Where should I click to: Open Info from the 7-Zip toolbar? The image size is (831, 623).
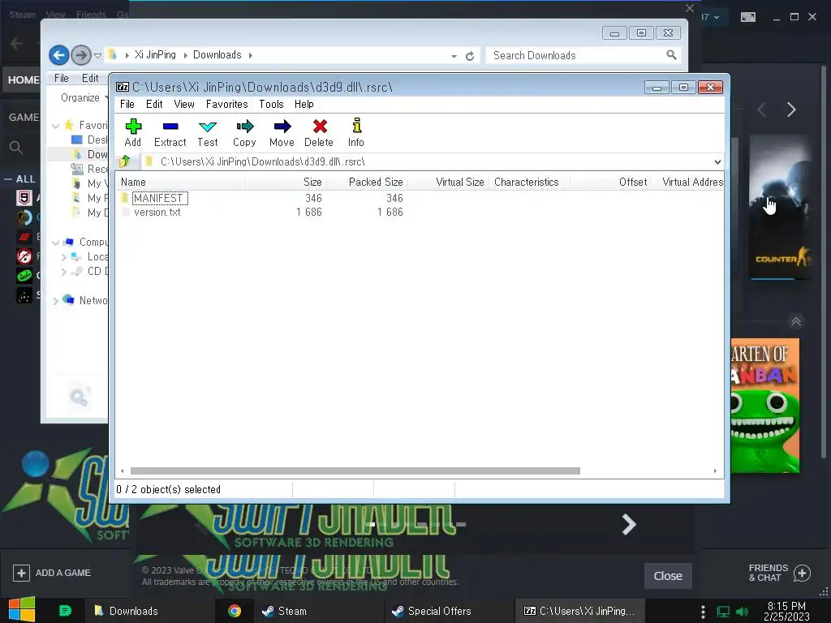coord(356,132)
